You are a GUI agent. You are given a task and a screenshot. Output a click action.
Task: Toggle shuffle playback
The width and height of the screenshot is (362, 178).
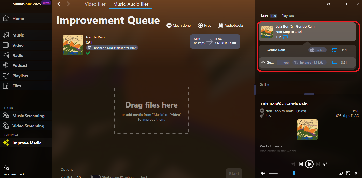(293, 164)
